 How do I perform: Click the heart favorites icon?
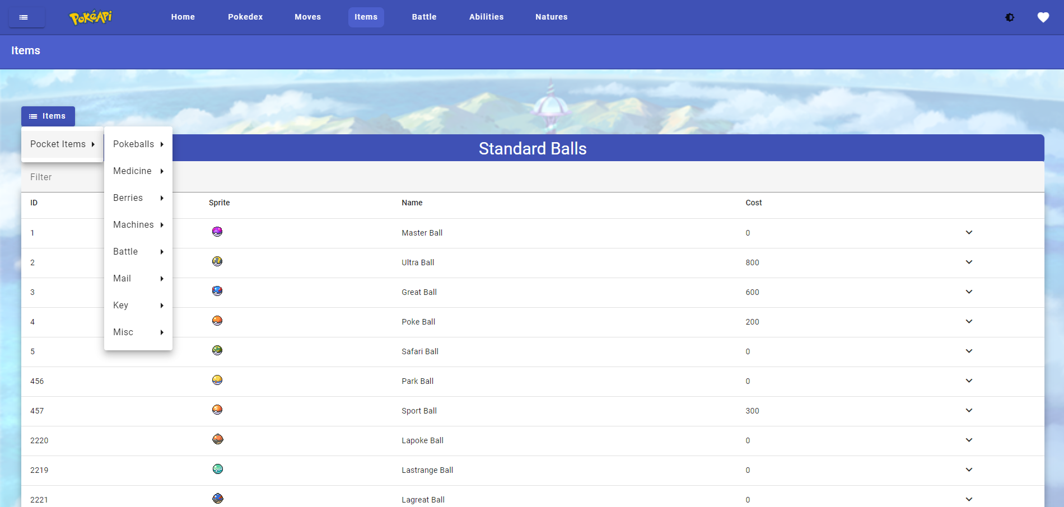click(x=1043, y=17)
